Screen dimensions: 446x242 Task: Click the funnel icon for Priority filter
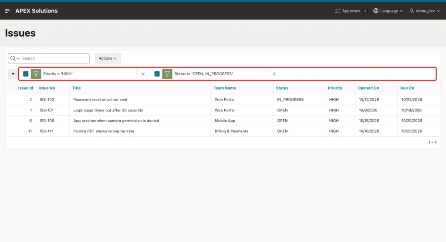(36, 74)
